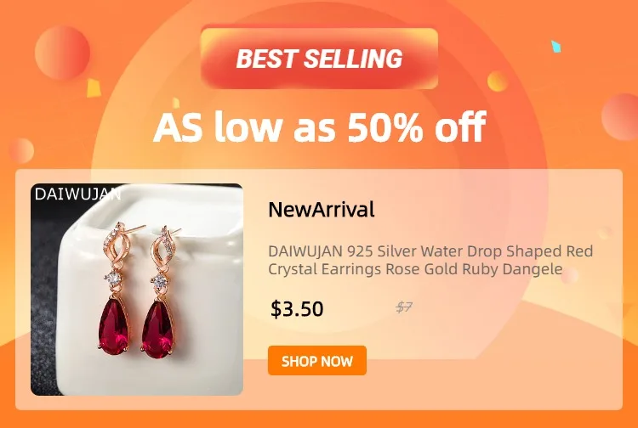Click second title line Crystal Earrings Rose Gold

coord(415,269)
